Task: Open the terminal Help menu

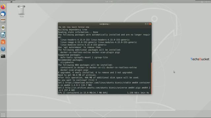Action: tap(87, 27)
